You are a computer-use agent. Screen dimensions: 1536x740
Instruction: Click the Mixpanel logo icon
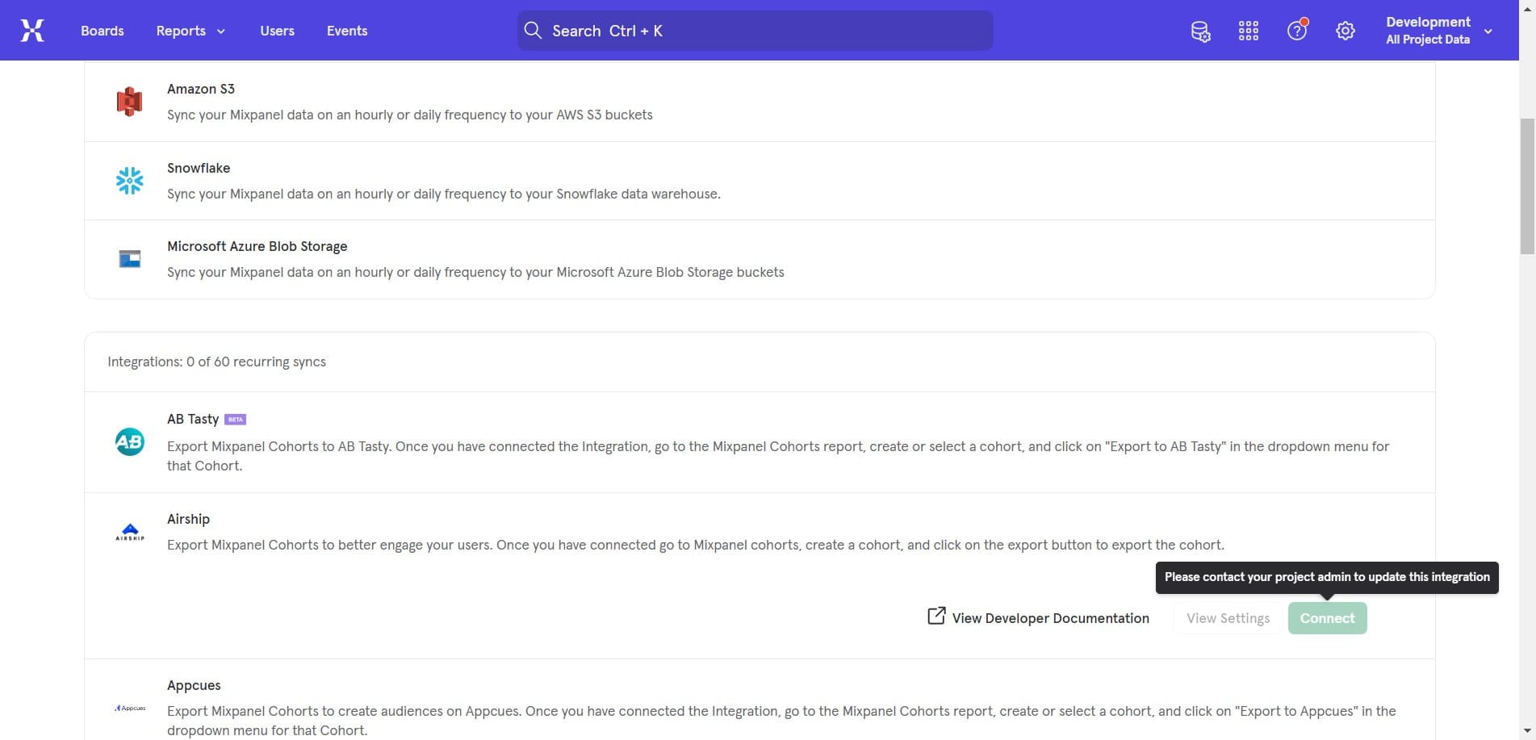pos(32,31)
